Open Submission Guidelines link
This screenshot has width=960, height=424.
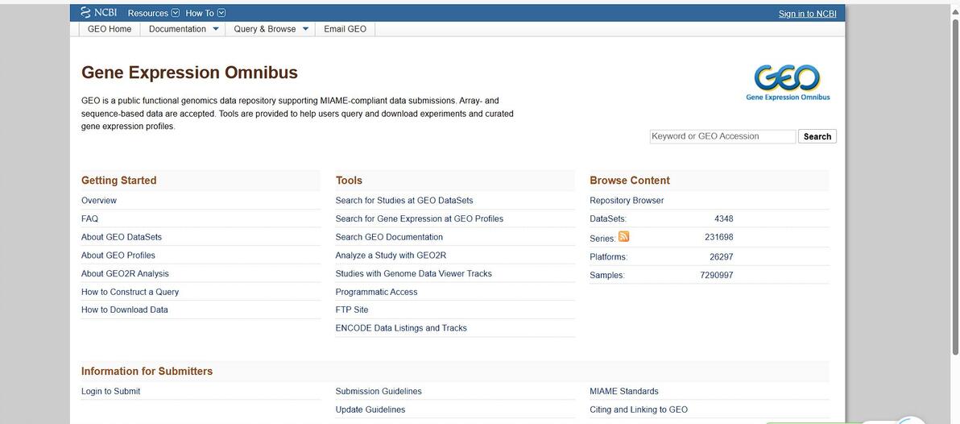[379, 392]
